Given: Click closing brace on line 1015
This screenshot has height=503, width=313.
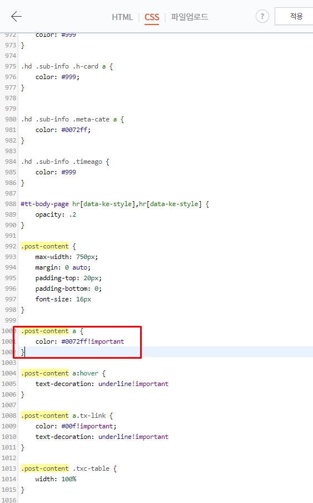Looking at the screenshot, I should coord(22,490).
